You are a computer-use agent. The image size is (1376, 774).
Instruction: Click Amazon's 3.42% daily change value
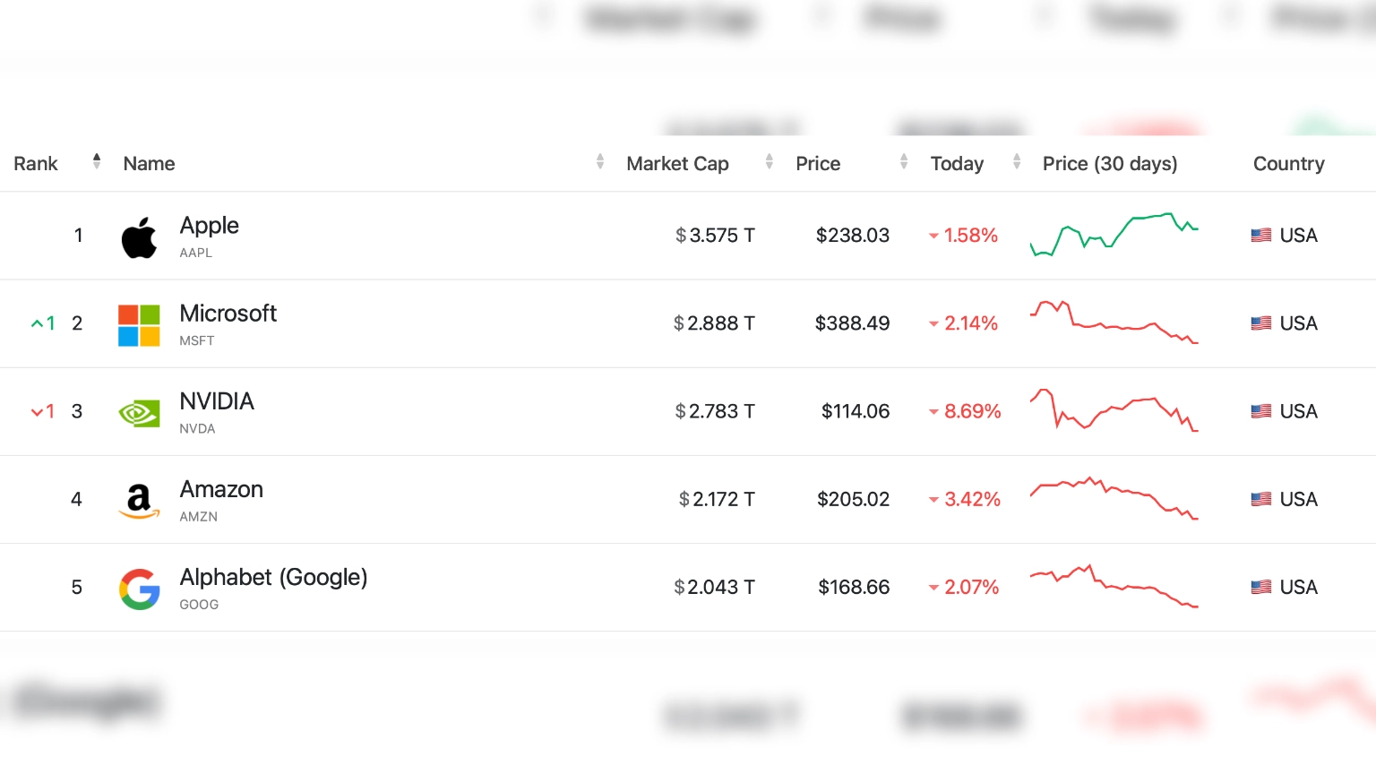click(971, 499)
